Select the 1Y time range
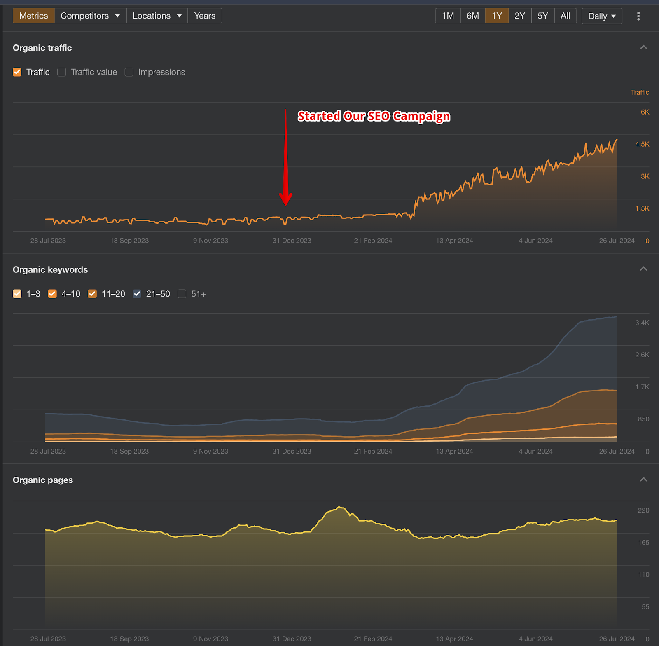 click(x=497, y=16)
